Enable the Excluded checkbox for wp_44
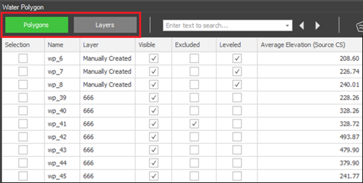363x183 pixels. pos(194,163)
